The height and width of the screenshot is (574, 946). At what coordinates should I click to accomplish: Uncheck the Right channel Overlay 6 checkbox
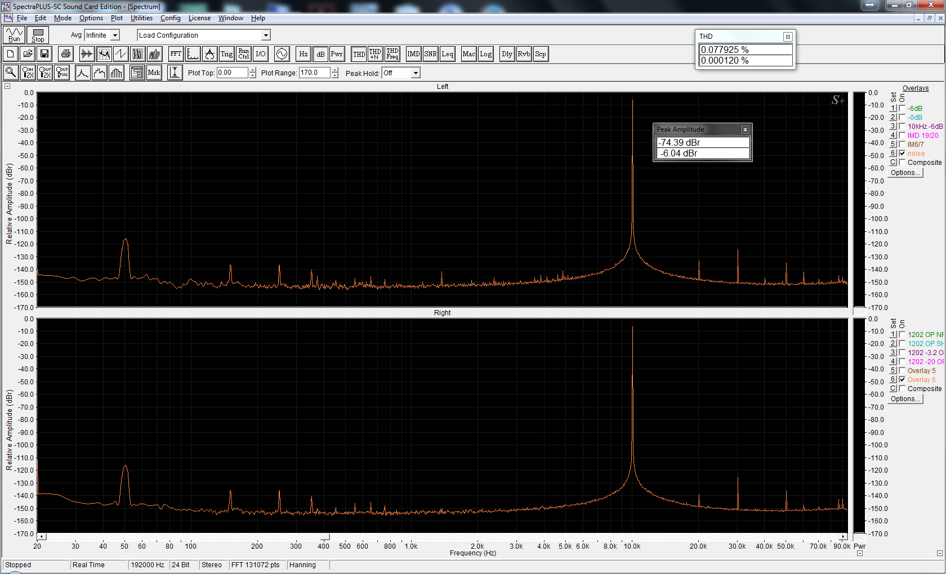pyautogui.click(x=902, y=380)
